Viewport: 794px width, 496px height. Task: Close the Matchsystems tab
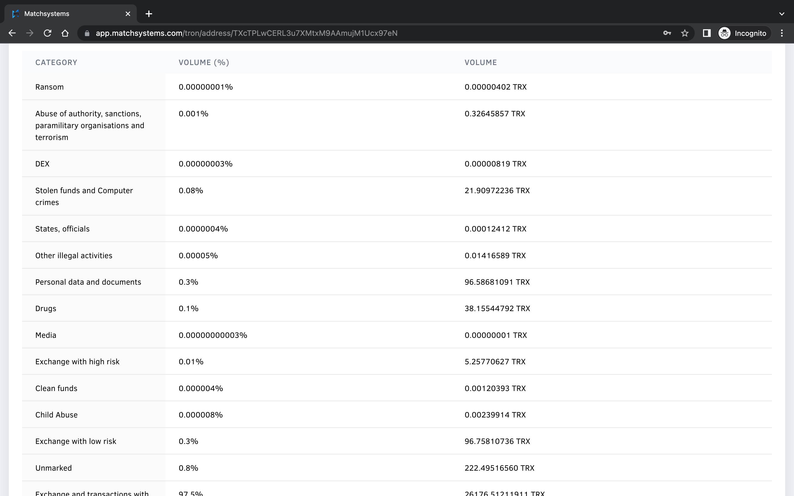[x=128, y=14]
